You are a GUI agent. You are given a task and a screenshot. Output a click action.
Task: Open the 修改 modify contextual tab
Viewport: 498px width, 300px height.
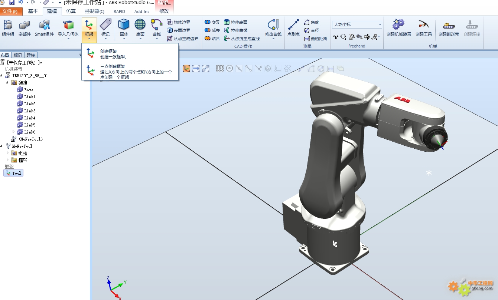[164, 11]
